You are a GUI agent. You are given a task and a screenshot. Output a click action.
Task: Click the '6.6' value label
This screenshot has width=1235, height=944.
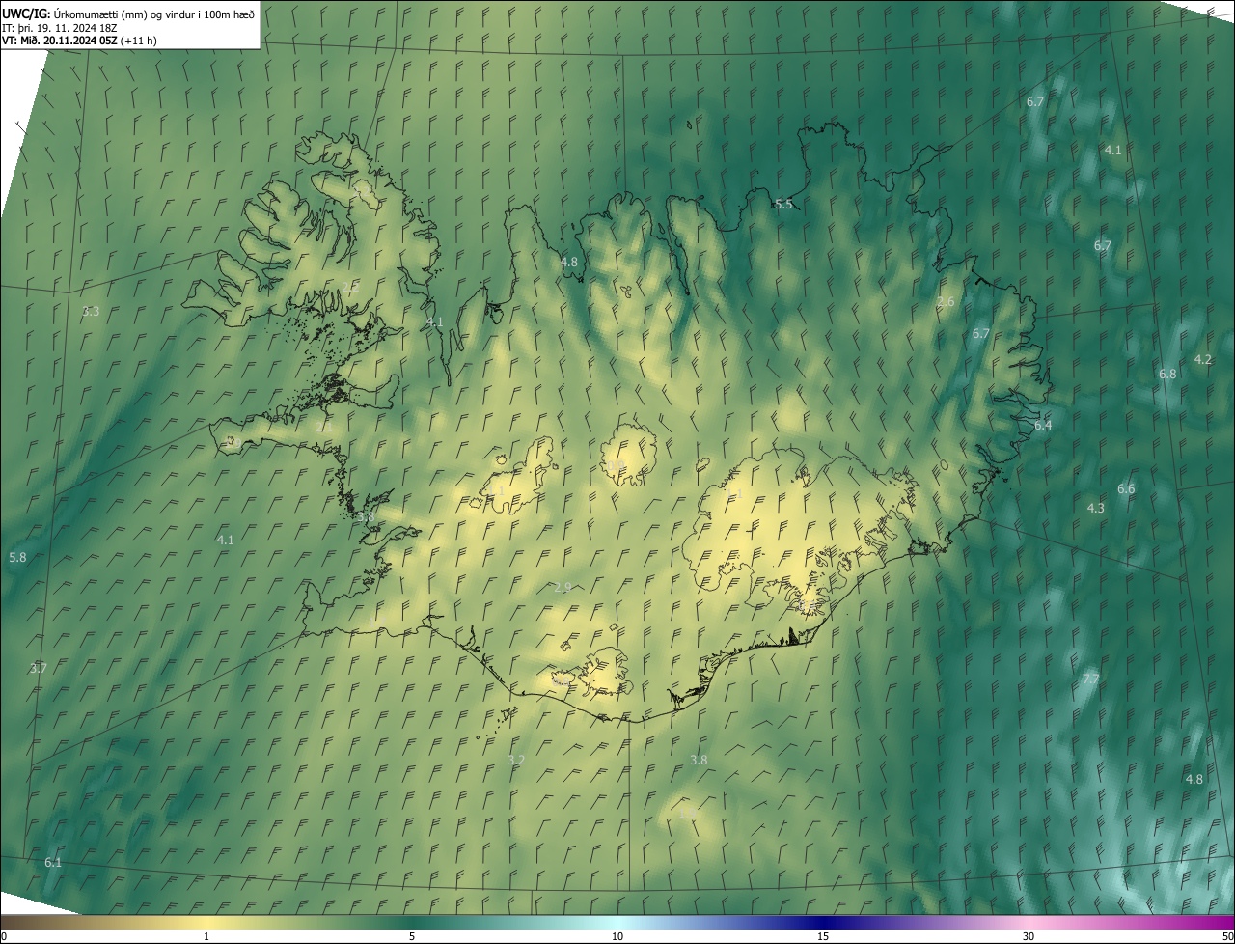(x=1126, y=489)
